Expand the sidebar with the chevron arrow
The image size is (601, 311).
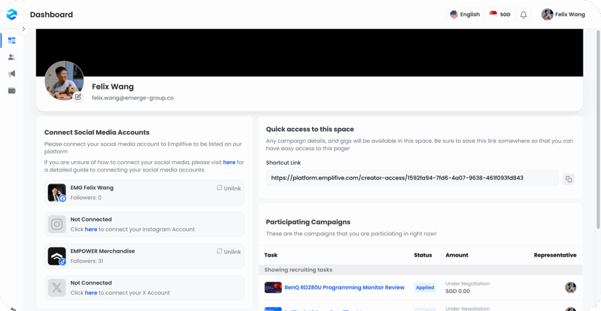23,28
